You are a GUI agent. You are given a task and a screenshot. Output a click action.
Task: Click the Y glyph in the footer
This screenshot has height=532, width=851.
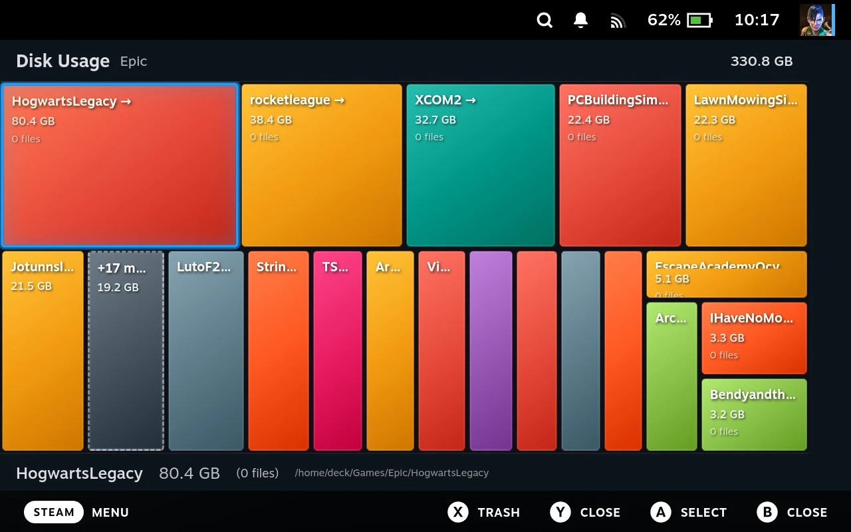[x=560, y=512]
